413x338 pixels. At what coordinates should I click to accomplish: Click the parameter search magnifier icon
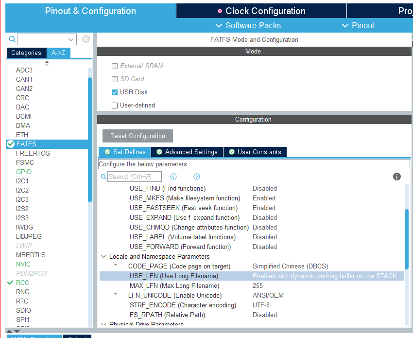[103, 177]
